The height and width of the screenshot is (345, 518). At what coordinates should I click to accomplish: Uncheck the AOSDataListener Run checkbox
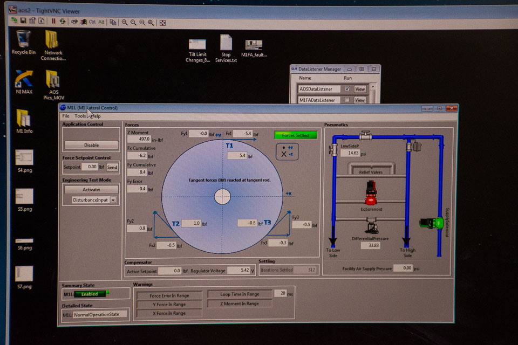pos(347,89)
